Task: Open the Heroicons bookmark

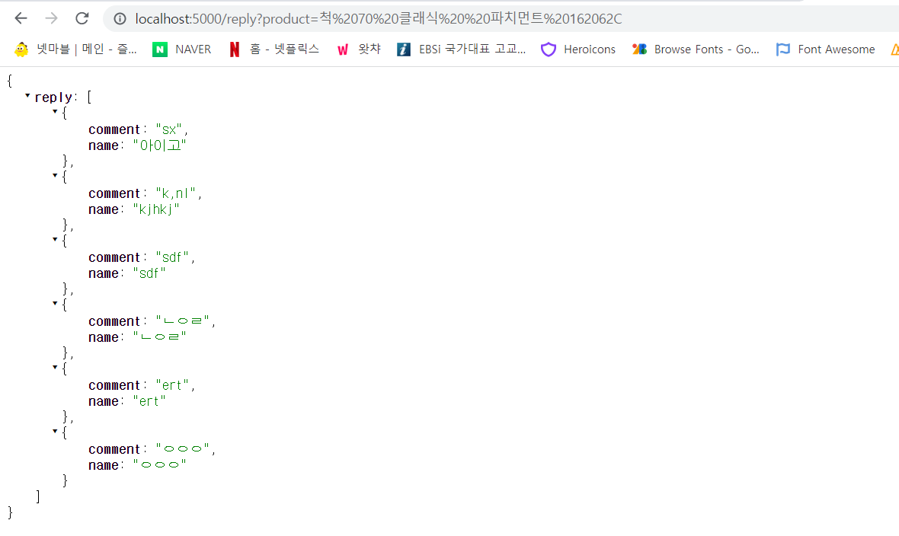Action: click(578, 49)
